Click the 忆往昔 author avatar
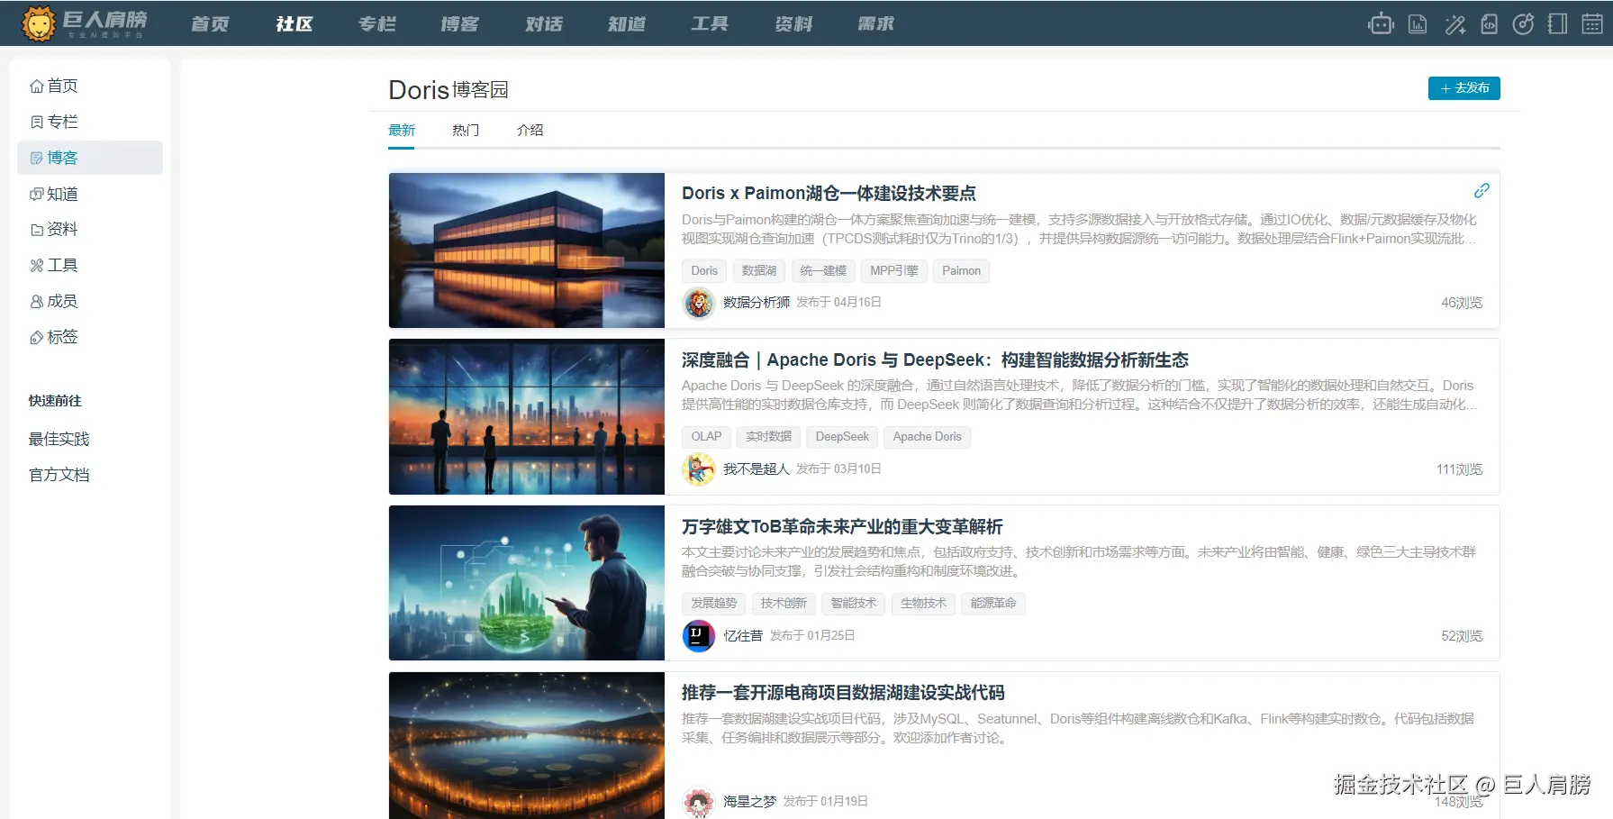 (x=699, y=636)
